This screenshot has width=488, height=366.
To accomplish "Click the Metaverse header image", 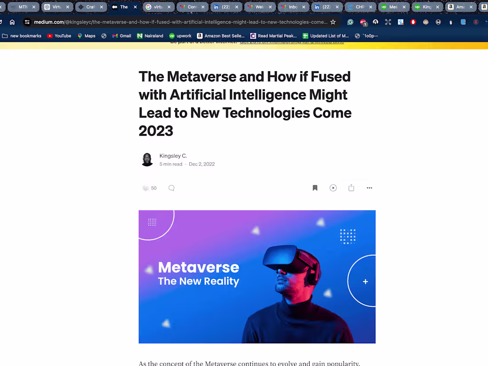I will [x=257, y=276].
